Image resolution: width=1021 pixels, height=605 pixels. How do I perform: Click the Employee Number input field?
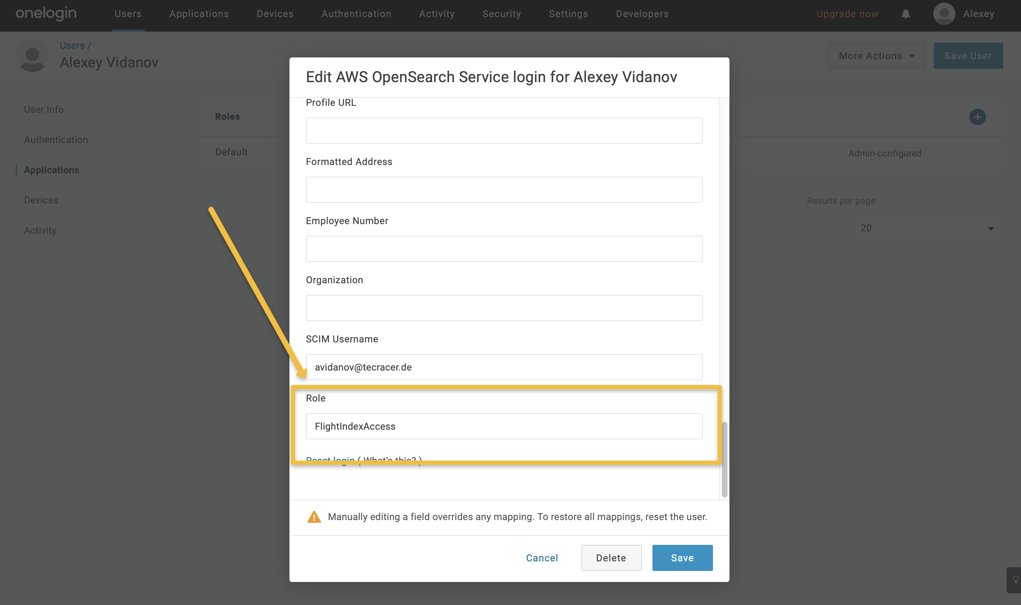(x=504, y=249)
